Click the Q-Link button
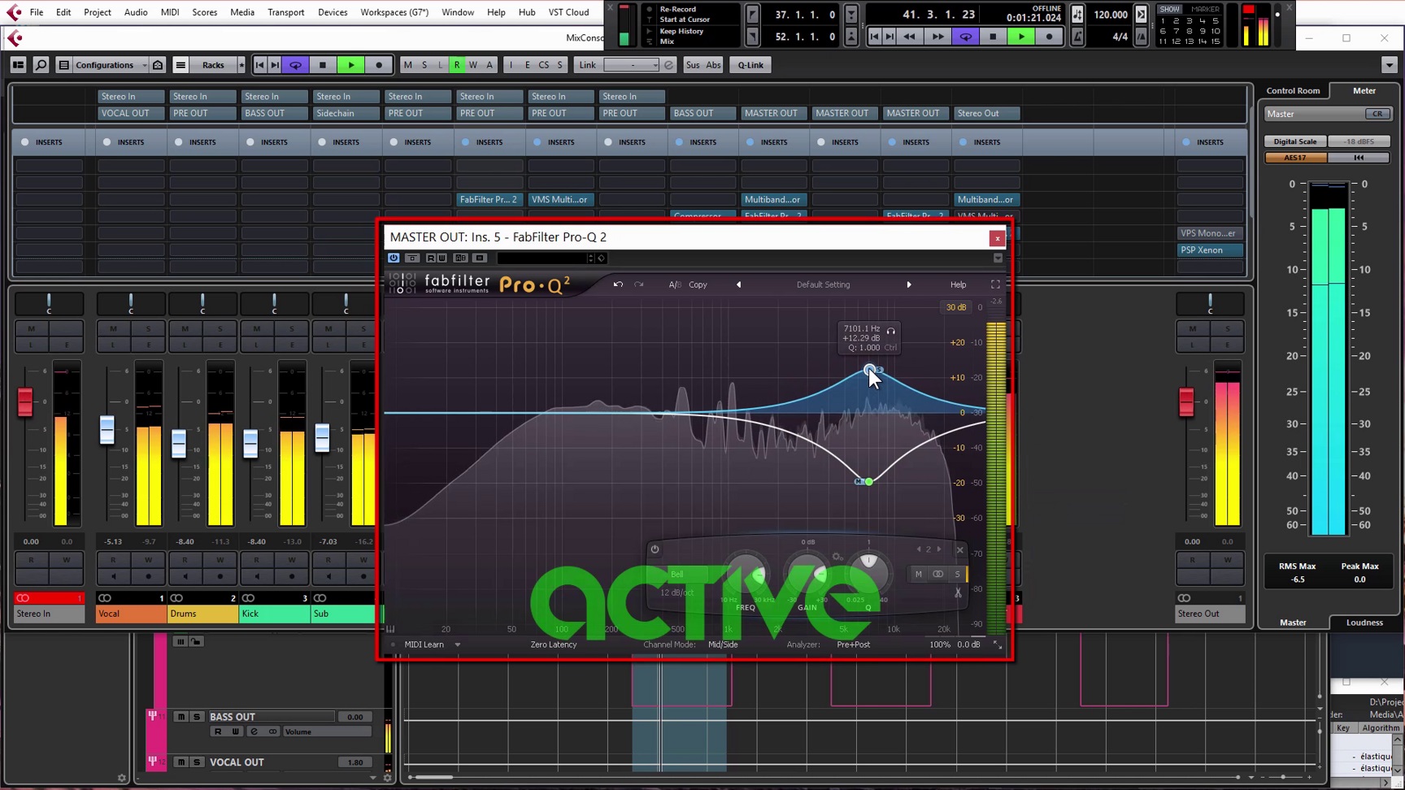This screenshot has width=1405, height=790. click(750, 65)
